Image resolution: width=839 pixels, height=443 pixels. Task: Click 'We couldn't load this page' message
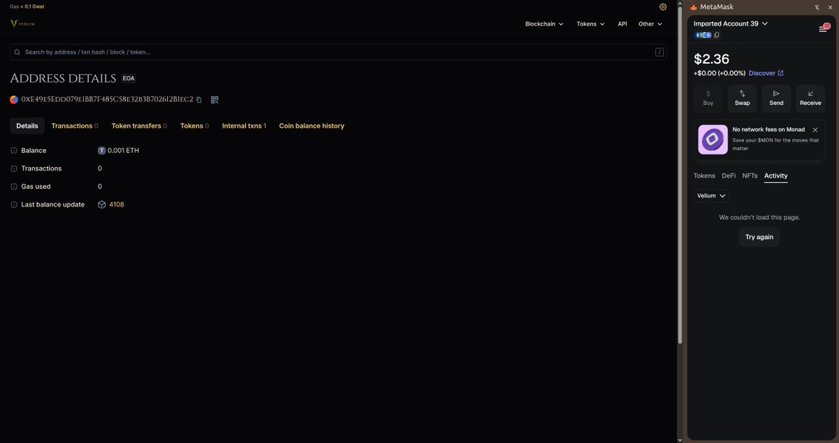[759, 217]
